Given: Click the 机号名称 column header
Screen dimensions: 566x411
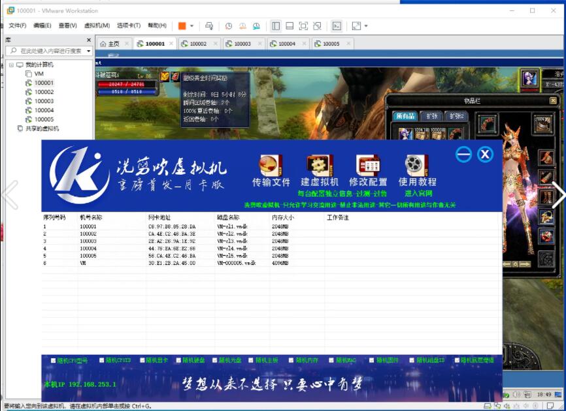Looking at the screenshot, I should (x=91, y=217).
